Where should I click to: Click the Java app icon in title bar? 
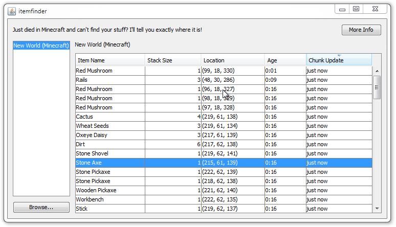pos(12,11)
